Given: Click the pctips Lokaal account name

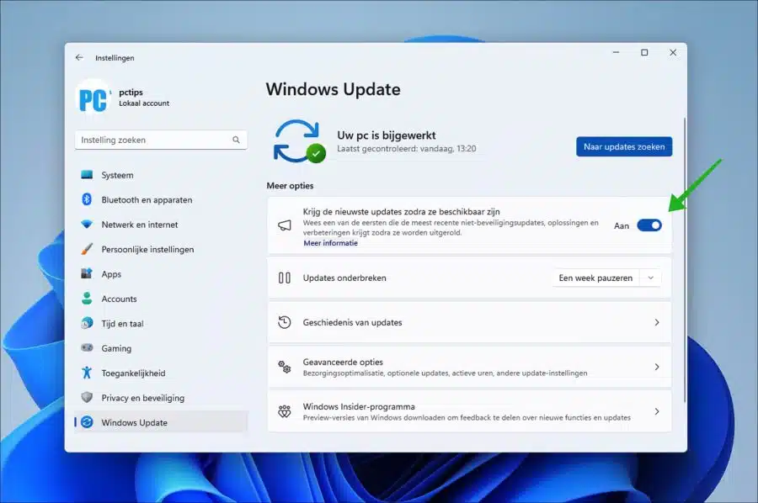Looking at the screenshot, I should (144, 97).
